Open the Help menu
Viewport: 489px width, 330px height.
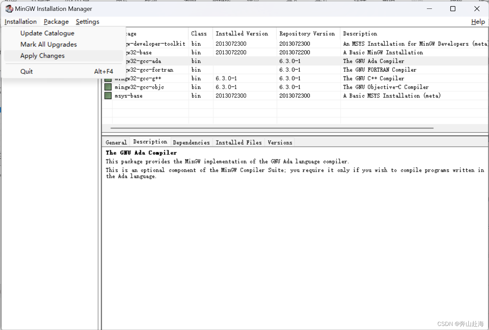pyautogui.click(x=478, y=22)
